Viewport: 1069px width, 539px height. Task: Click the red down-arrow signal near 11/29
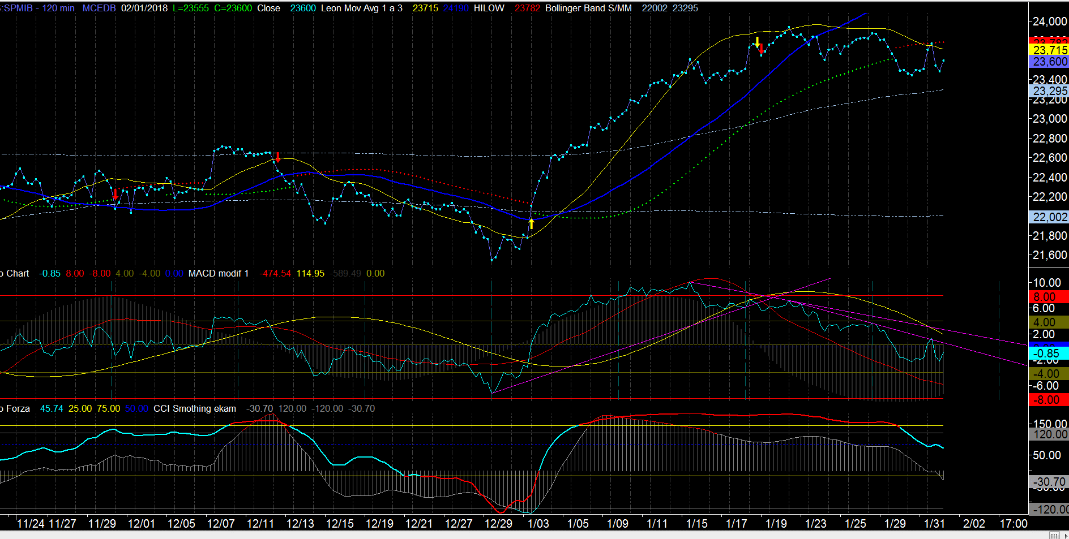(x=116, y=194)
